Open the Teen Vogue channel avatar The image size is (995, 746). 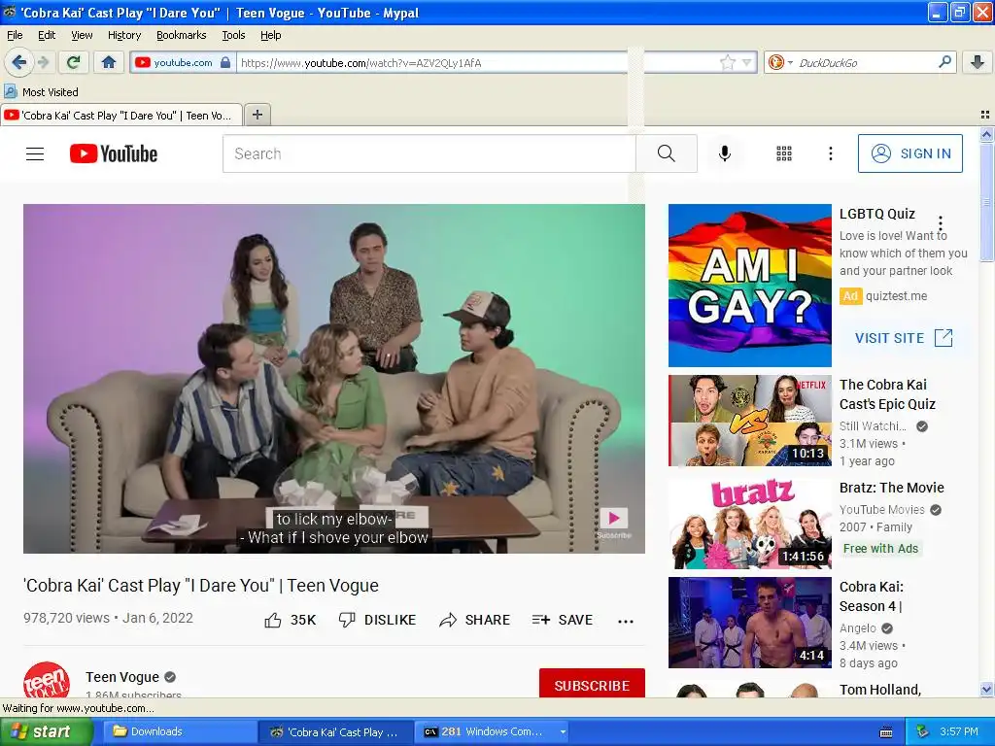[47, 680]
